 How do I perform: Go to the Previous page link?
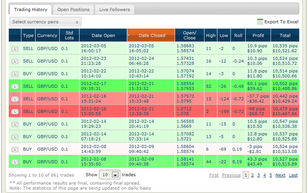(x=231, y=175)
